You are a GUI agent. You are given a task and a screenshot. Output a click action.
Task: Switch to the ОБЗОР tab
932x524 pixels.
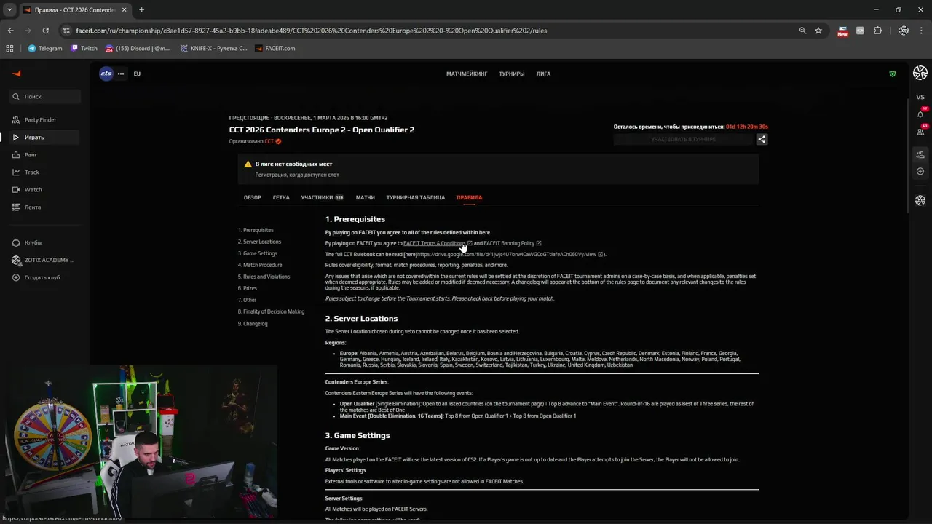253,197
